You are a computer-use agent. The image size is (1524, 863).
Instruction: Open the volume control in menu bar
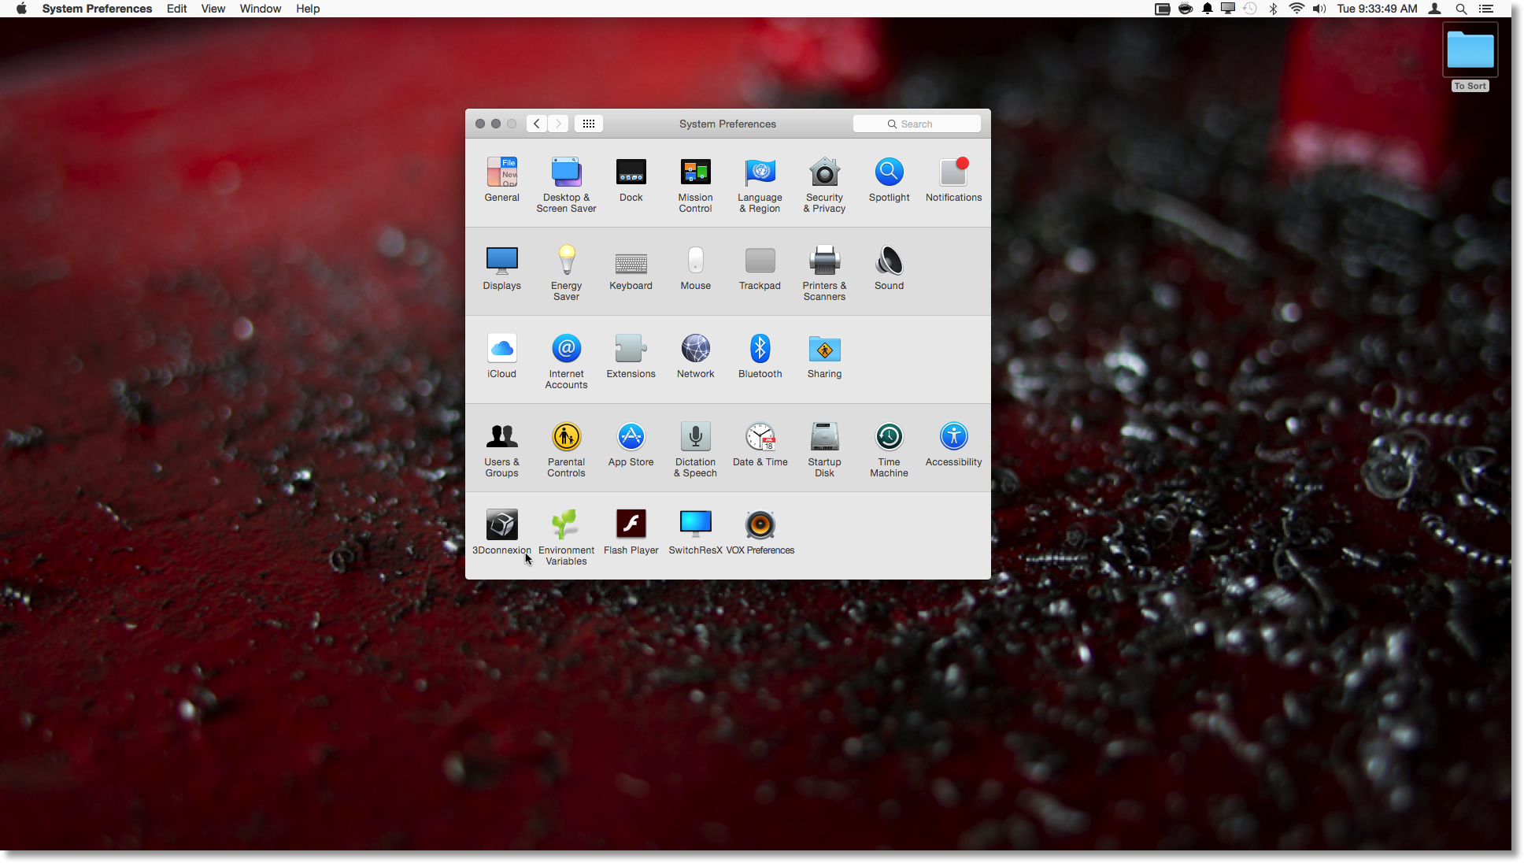(x=1319, y=9)
